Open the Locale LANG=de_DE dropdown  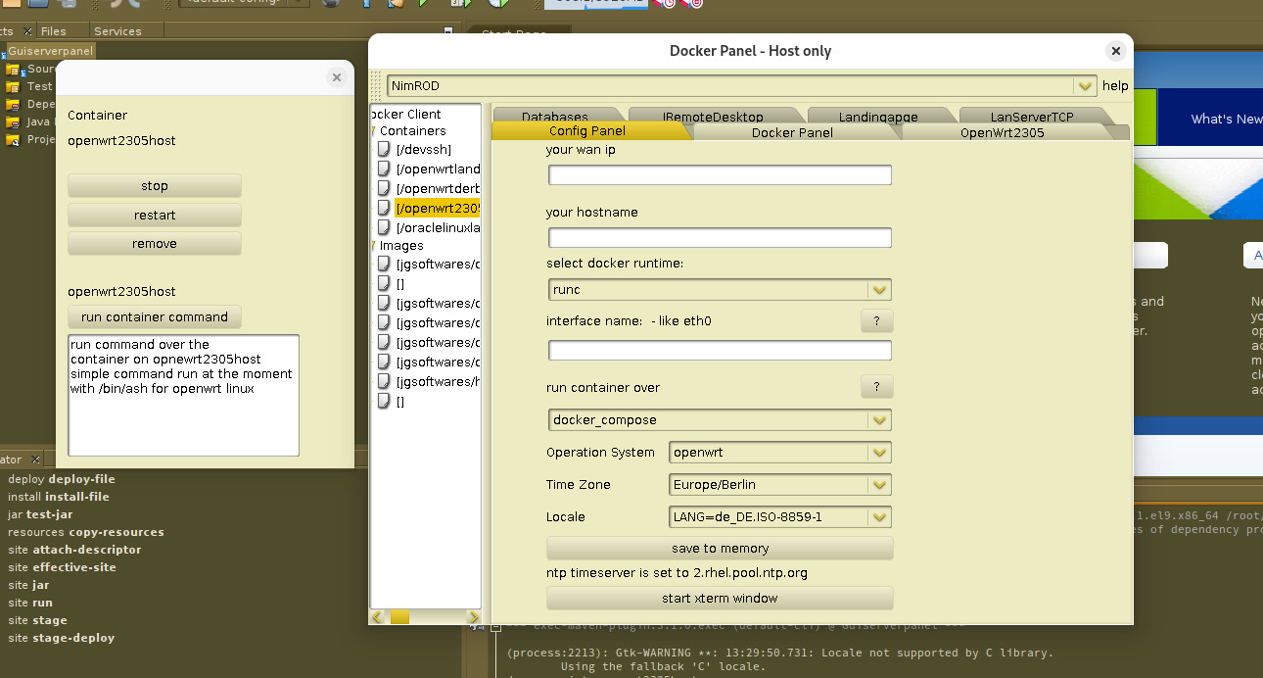[x=879, y=517]
